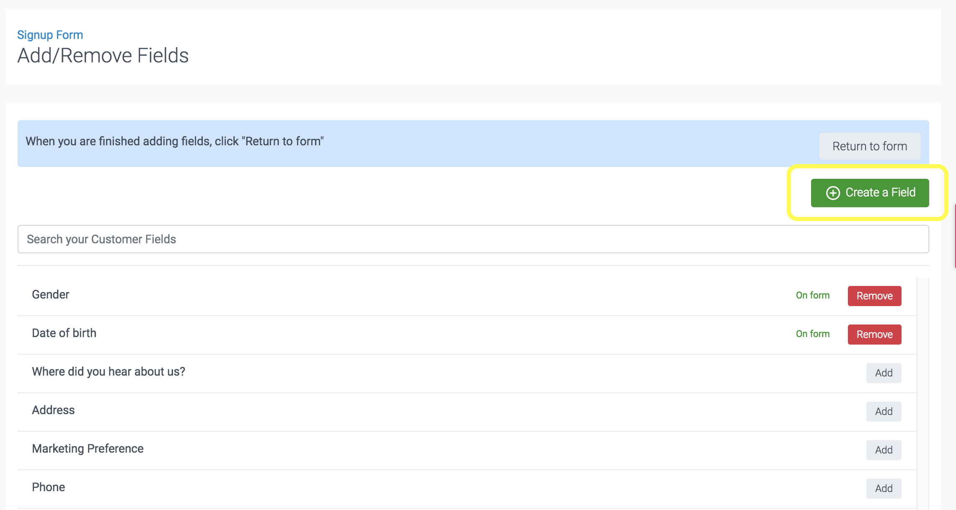Add the Phone field to form

click(884, 489)
